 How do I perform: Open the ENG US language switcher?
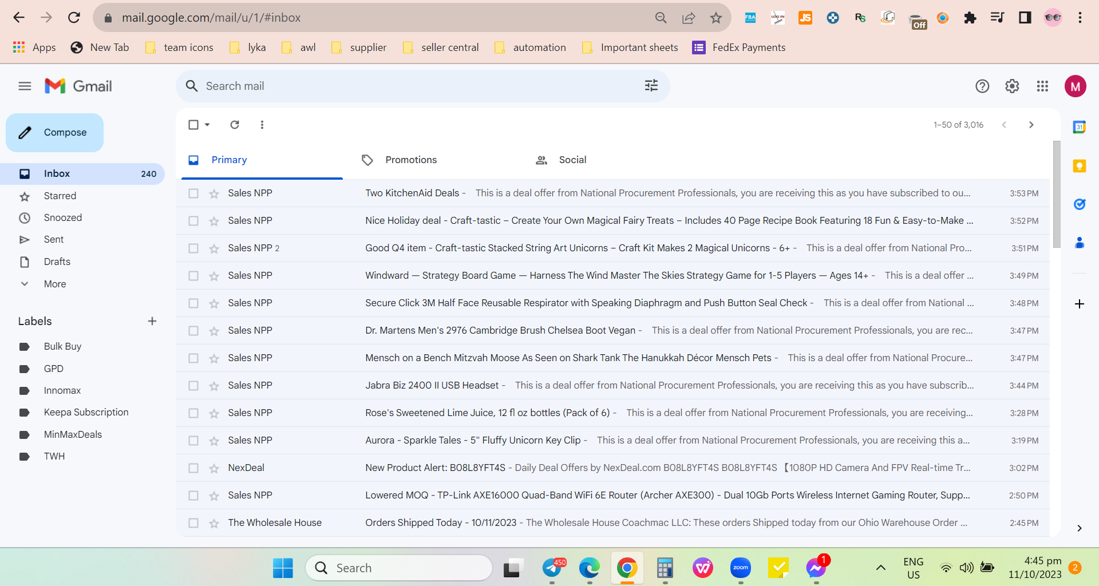click(x=914, y=568)
